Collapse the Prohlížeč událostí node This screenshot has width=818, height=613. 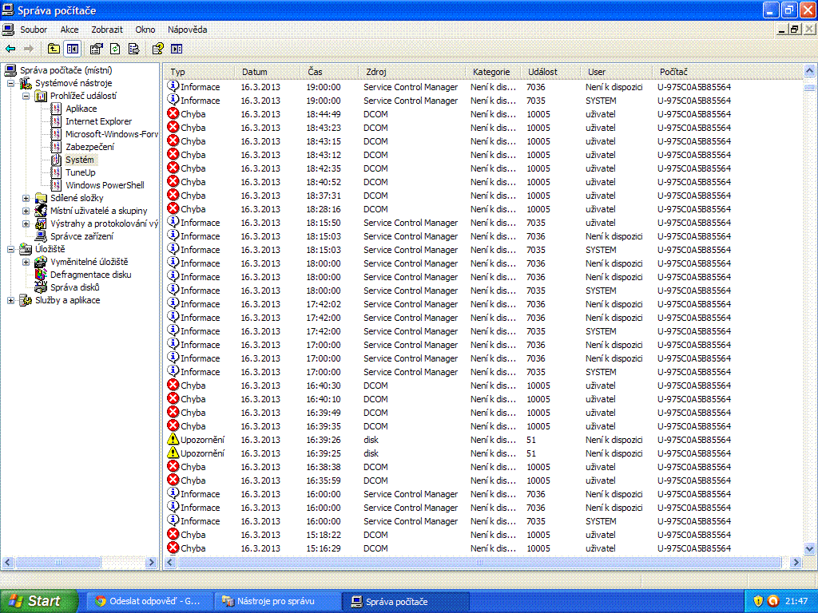[x=26, y=96]
